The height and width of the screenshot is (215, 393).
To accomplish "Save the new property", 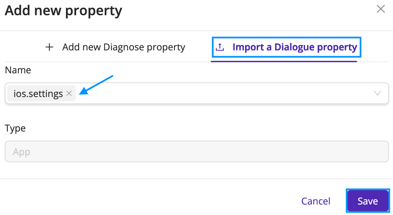I will point(368,201).
